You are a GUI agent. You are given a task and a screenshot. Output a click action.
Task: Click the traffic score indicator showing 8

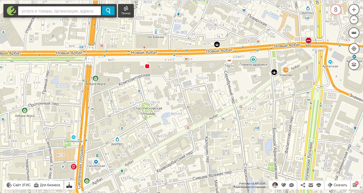336,10
